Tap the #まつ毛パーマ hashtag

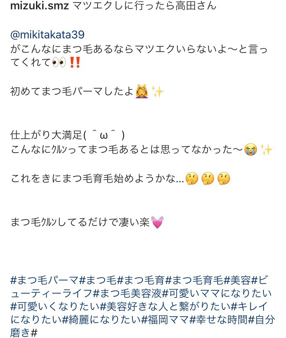pos(45,280)
